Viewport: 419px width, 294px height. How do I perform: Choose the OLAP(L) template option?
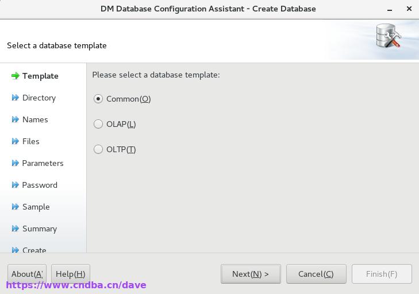(x=98, y=124)
